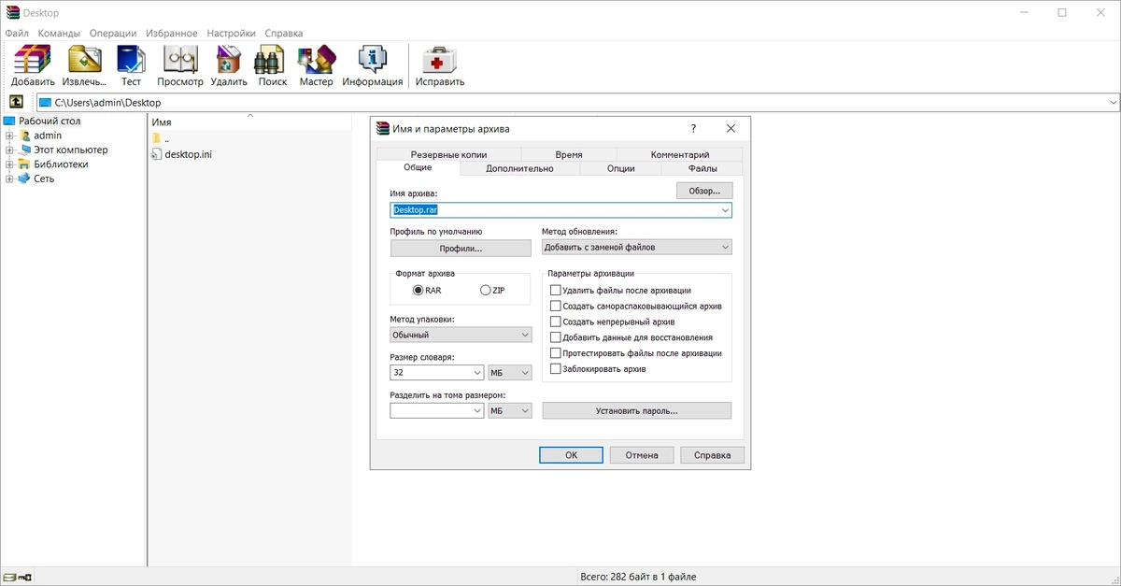Open the Избранное menu
Screen dimensions: 1121x586
point(173,33)
